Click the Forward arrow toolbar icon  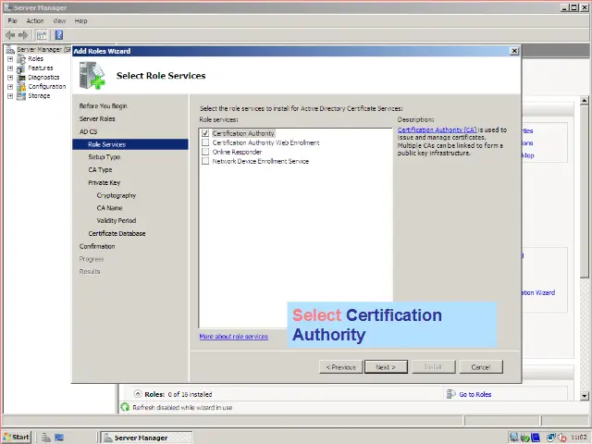pos(23,35)
